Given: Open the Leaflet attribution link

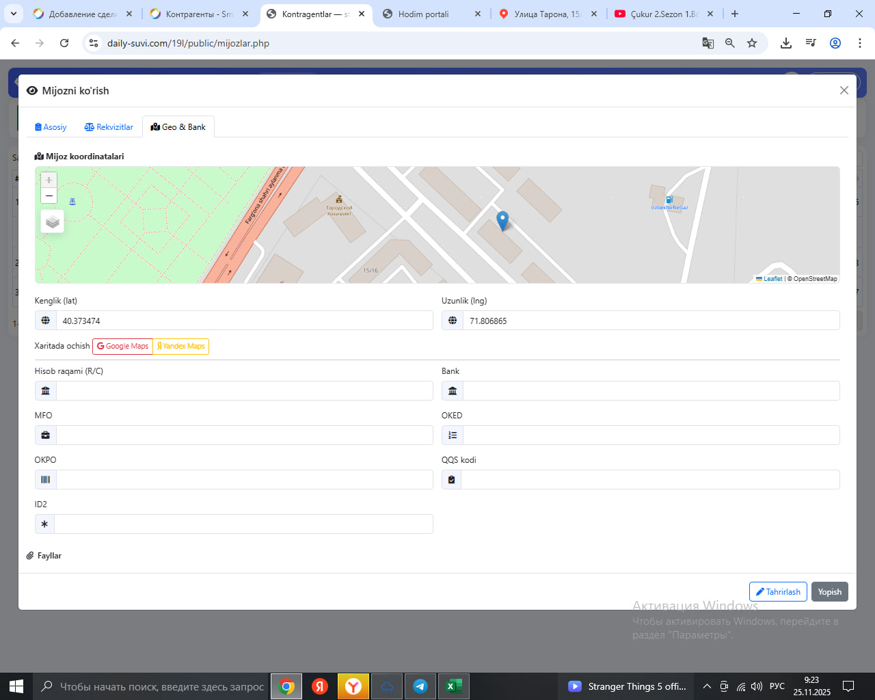Looking at the screenshot, I should 772,279.
